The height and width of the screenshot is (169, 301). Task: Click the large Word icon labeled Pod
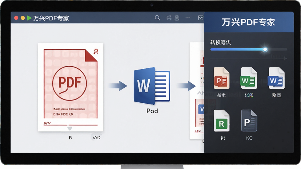(152, 86)
